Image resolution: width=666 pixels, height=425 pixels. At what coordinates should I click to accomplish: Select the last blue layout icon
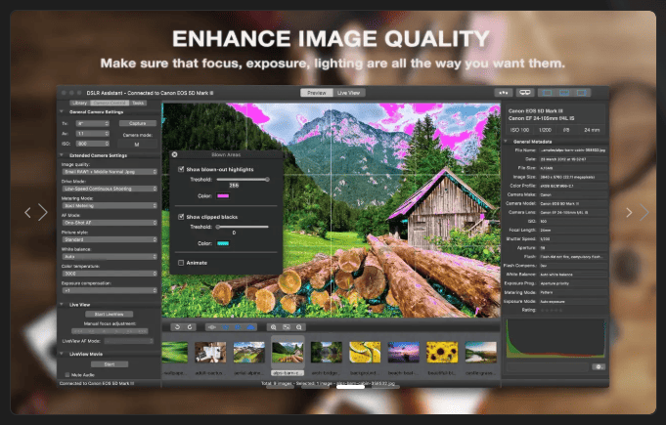pyautogui.click(x=582, y=93)
